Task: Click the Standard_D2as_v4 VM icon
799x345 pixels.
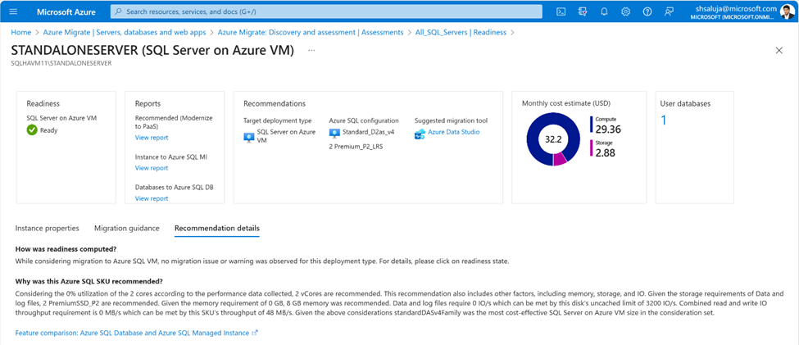Action: tap(334, 133)
